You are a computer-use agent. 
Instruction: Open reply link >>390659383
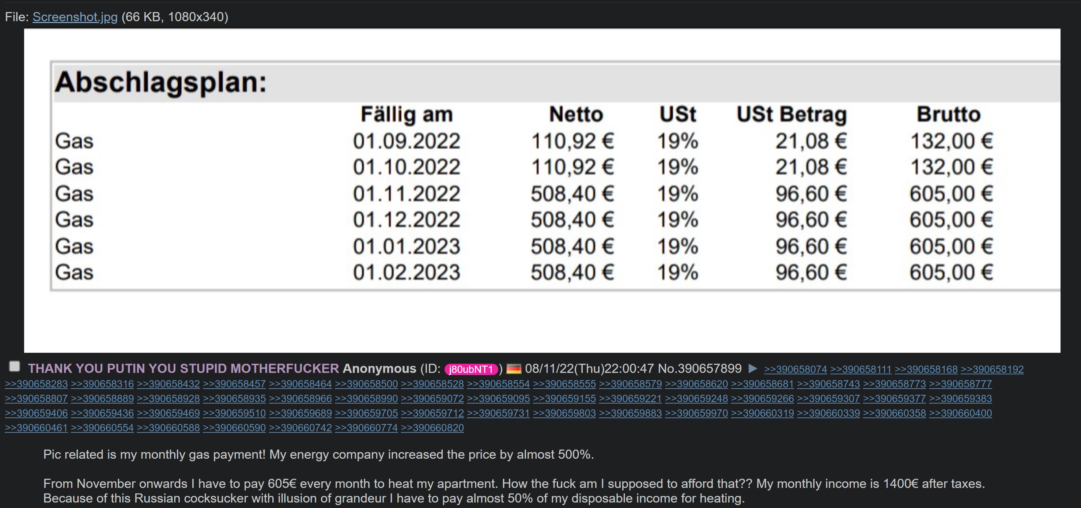click(x=960, y=398)
